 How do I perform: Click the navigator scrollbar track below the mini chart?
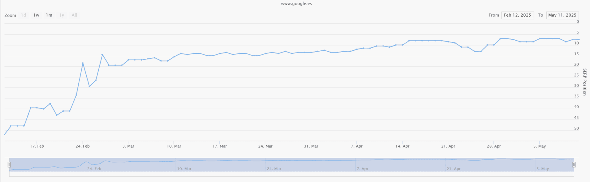[x=291, y=174]
